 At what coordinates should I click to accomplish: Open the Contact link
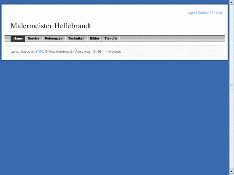[x=203, y=13]
